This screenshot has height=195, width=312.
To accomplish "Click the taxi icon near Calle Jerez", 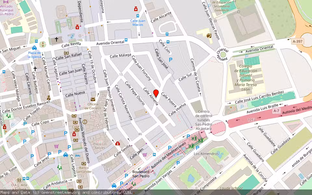I will click(x=65, y=155).
